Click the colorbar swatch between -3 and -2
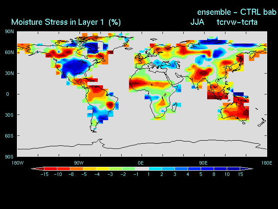This screenshot has width=278, height=209. [x=116, y=169]
